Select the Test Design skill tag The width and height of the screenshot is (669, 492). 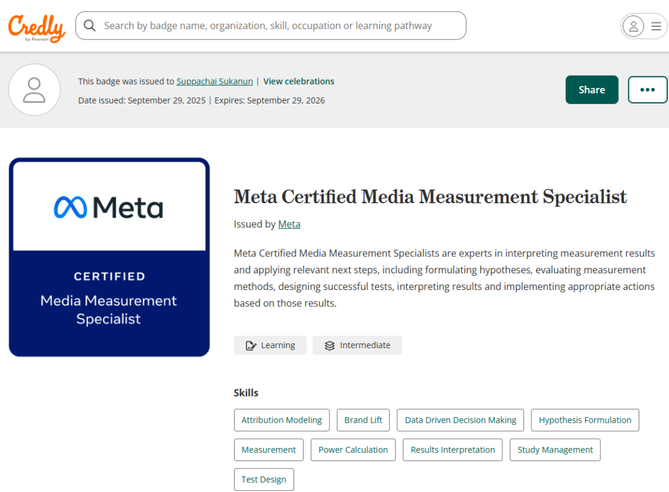pyautogui.click(x=264, y=479)
